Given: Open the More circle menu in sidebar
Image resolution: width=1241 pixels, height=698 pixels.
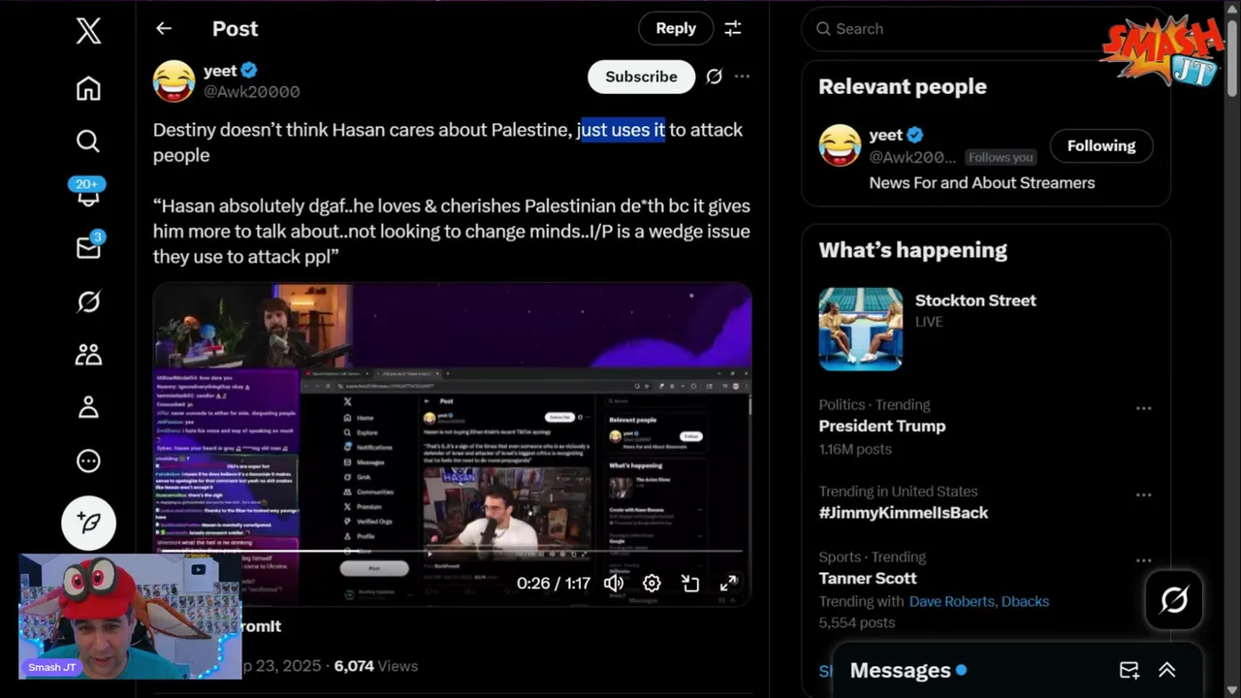Looking at the screenshot, I should 88,461.
